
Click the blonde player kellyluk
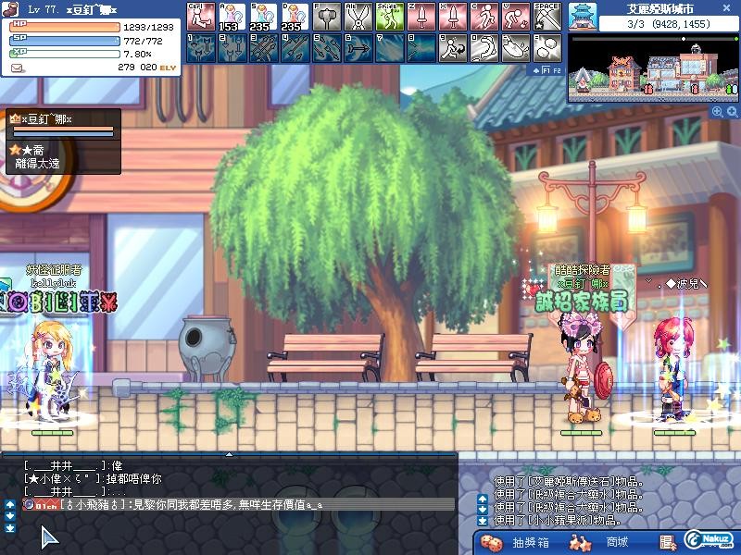coord(51,371)
